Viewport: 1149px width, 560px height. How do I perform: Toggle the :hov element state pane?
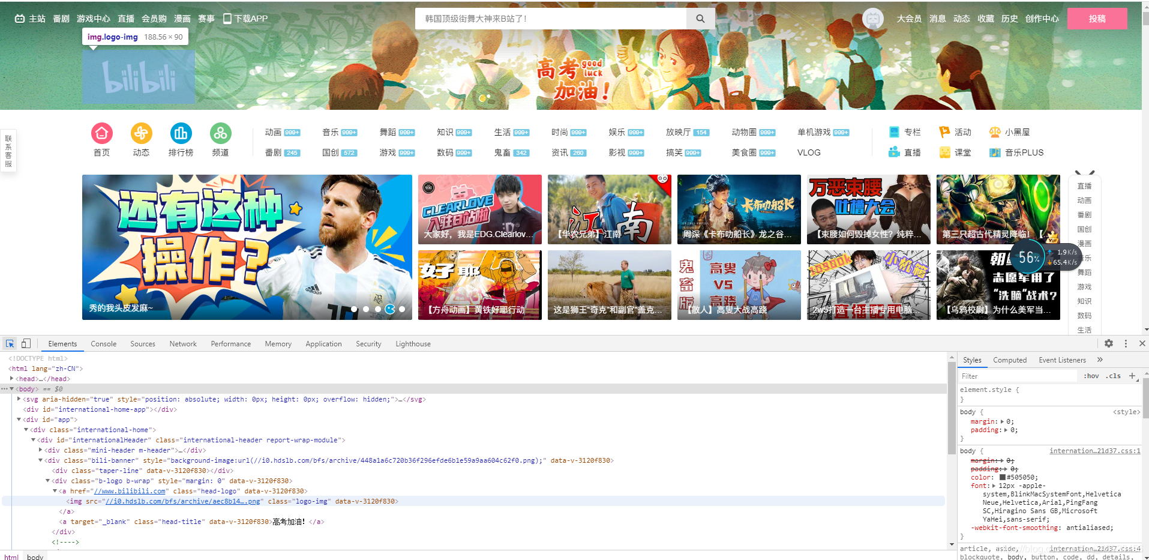point(1091,376)
